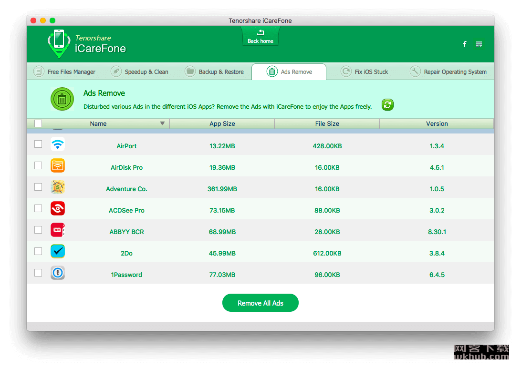Sort by the Name column header
The image size is (521, 369).
coord(98,123)
